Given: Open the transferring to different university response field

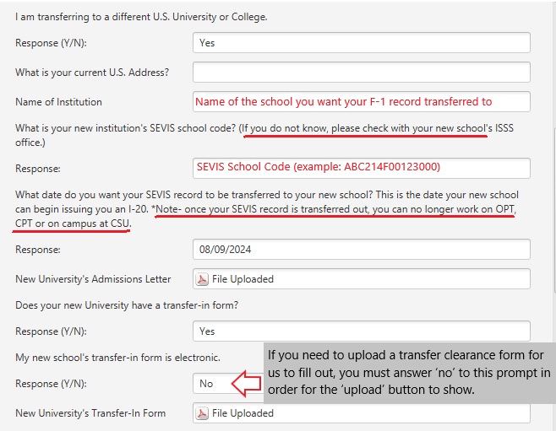Looking at the screenshot, I should point(361,43).
